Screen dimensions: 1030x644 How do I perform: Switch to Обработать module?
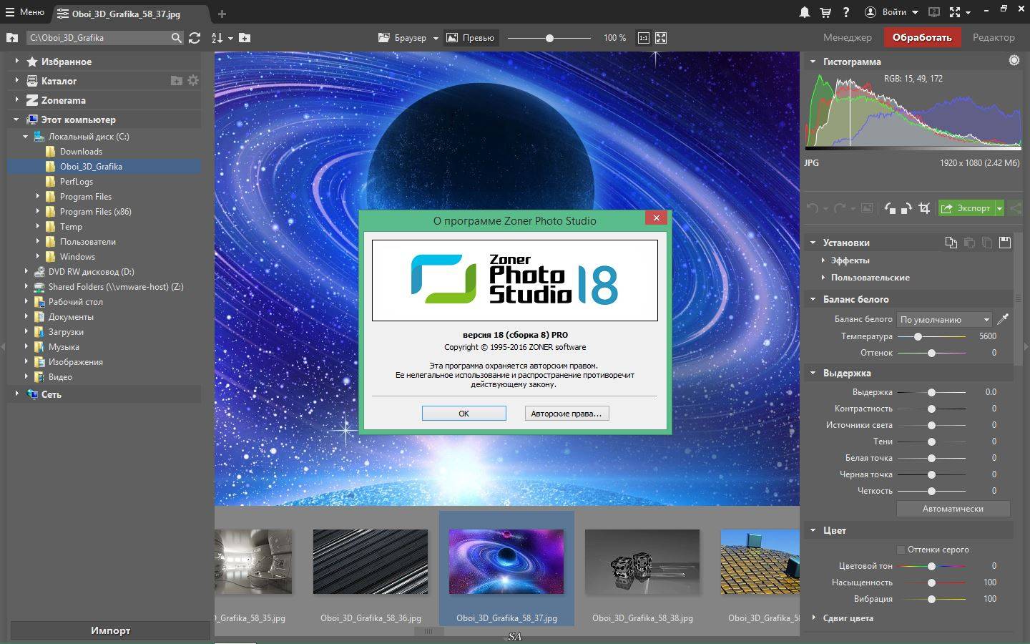coord(922,37)
